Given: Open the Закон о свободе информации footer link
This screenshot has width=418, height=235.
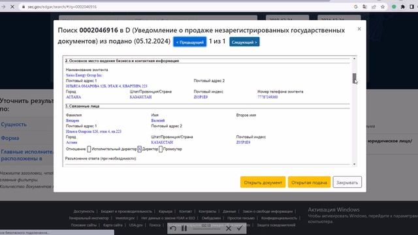Looking at the screenshot, I should [x=267, y=211].
